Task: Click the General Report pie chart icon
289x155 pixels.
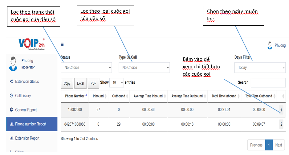Action: [x=11, y=110]
